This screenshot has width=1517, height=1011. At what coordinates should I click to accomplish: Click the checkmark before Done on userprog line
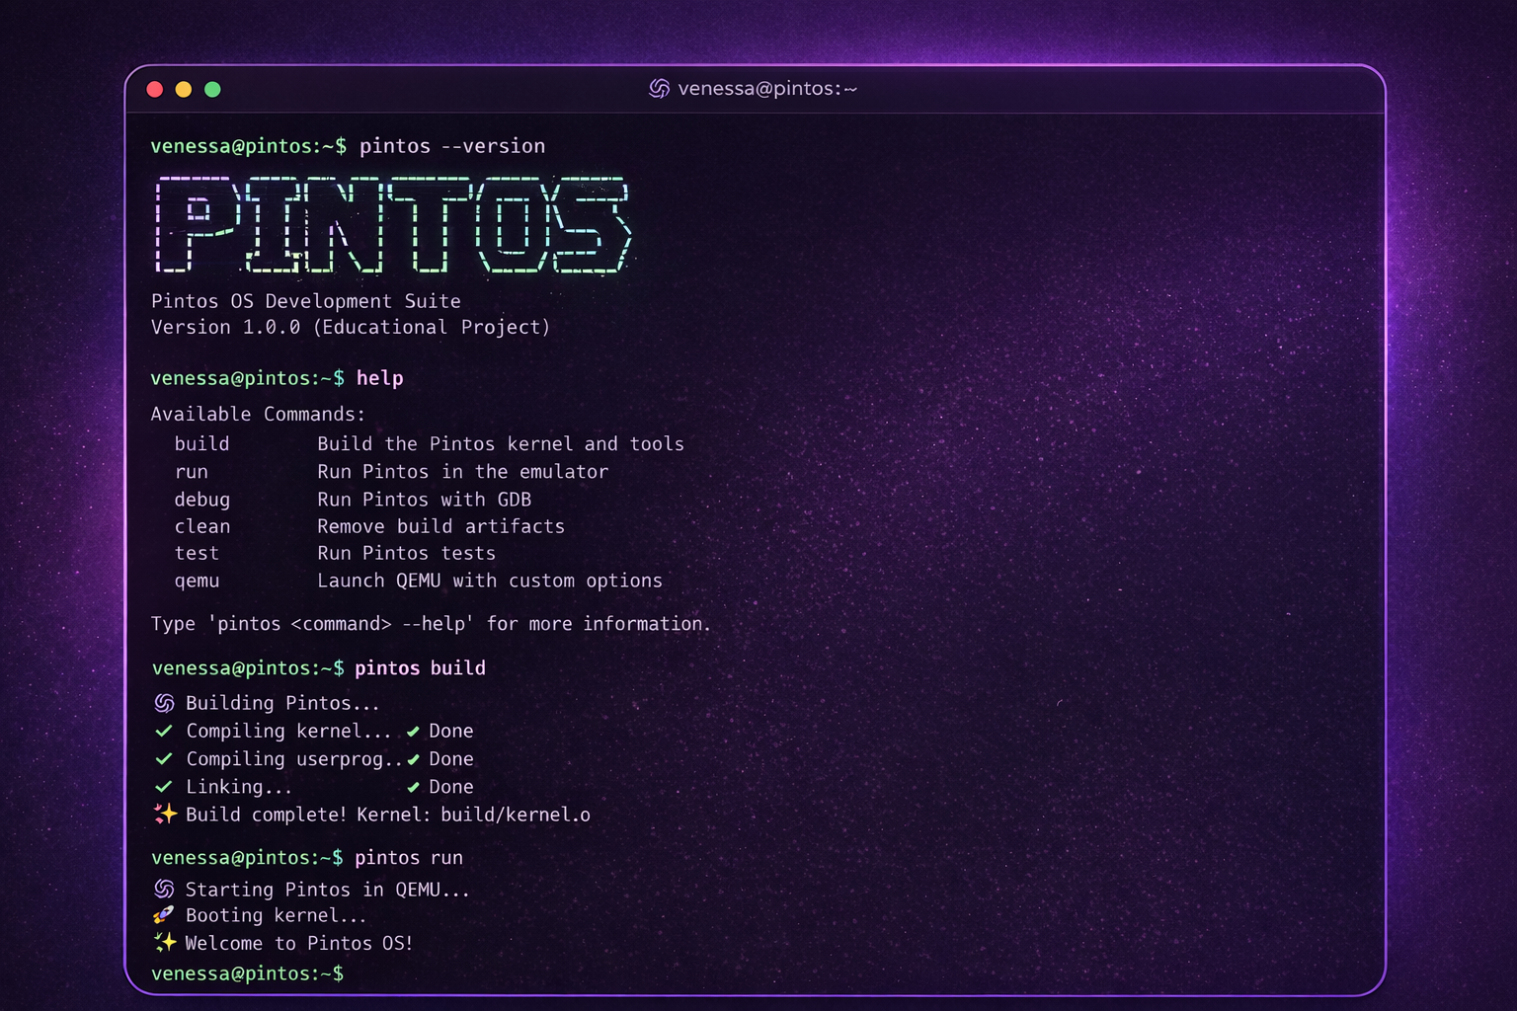(x=413, y=759)
